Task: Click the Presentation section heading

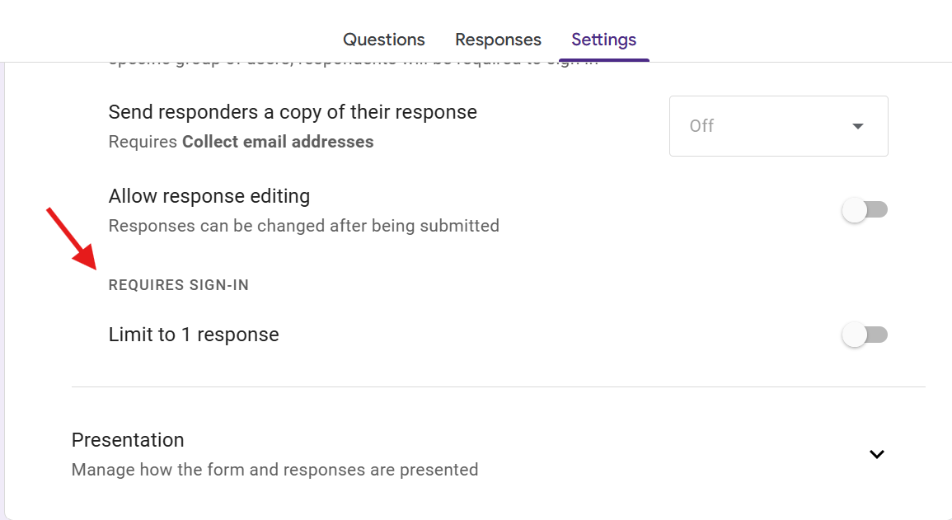Action: click(x=128, y=440)
